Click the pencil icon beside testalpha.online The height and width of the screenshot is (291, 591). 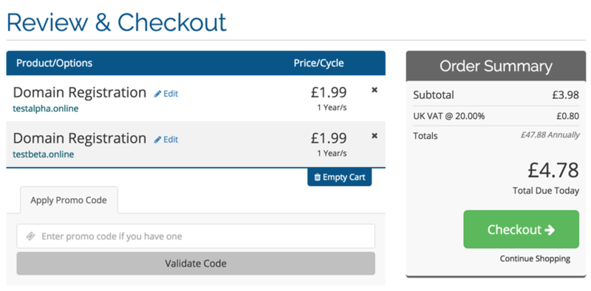(x=157, y=94)
